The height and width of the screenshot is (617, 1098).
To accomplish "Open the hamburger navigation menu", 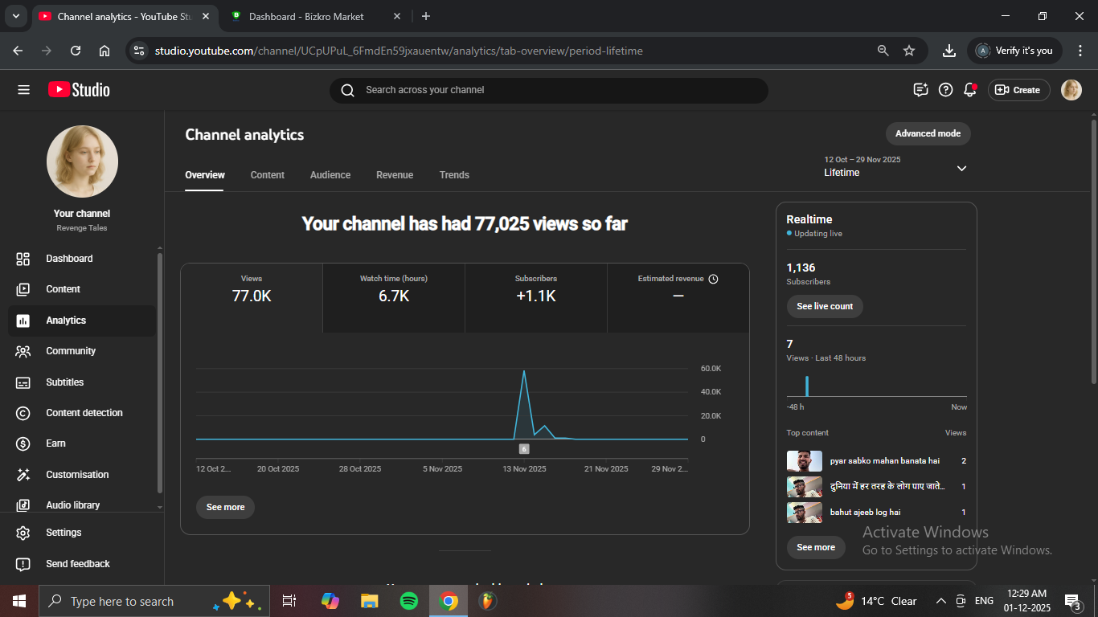I will pos(23,90).
